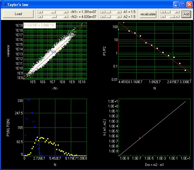Viewport: 194px width, 170px height.
Task: Click the 'h ( m1, m2 )' axis label
Action: click(105, 127)
